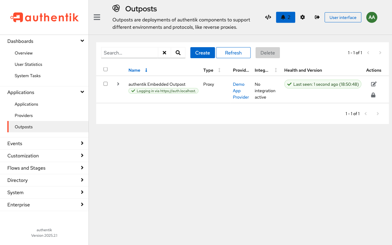Click the Name column header
This screenshot has height=245, width=392.
[x=134, y=70]
